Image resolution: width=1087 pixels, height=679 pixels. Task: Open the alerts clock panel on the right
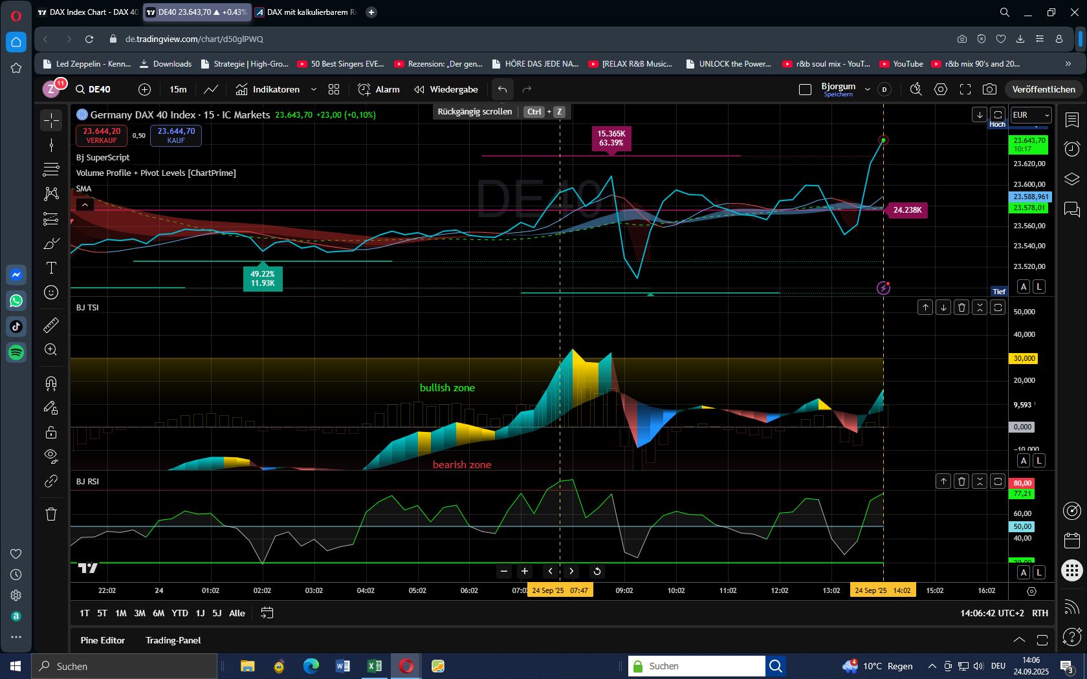1071,149
